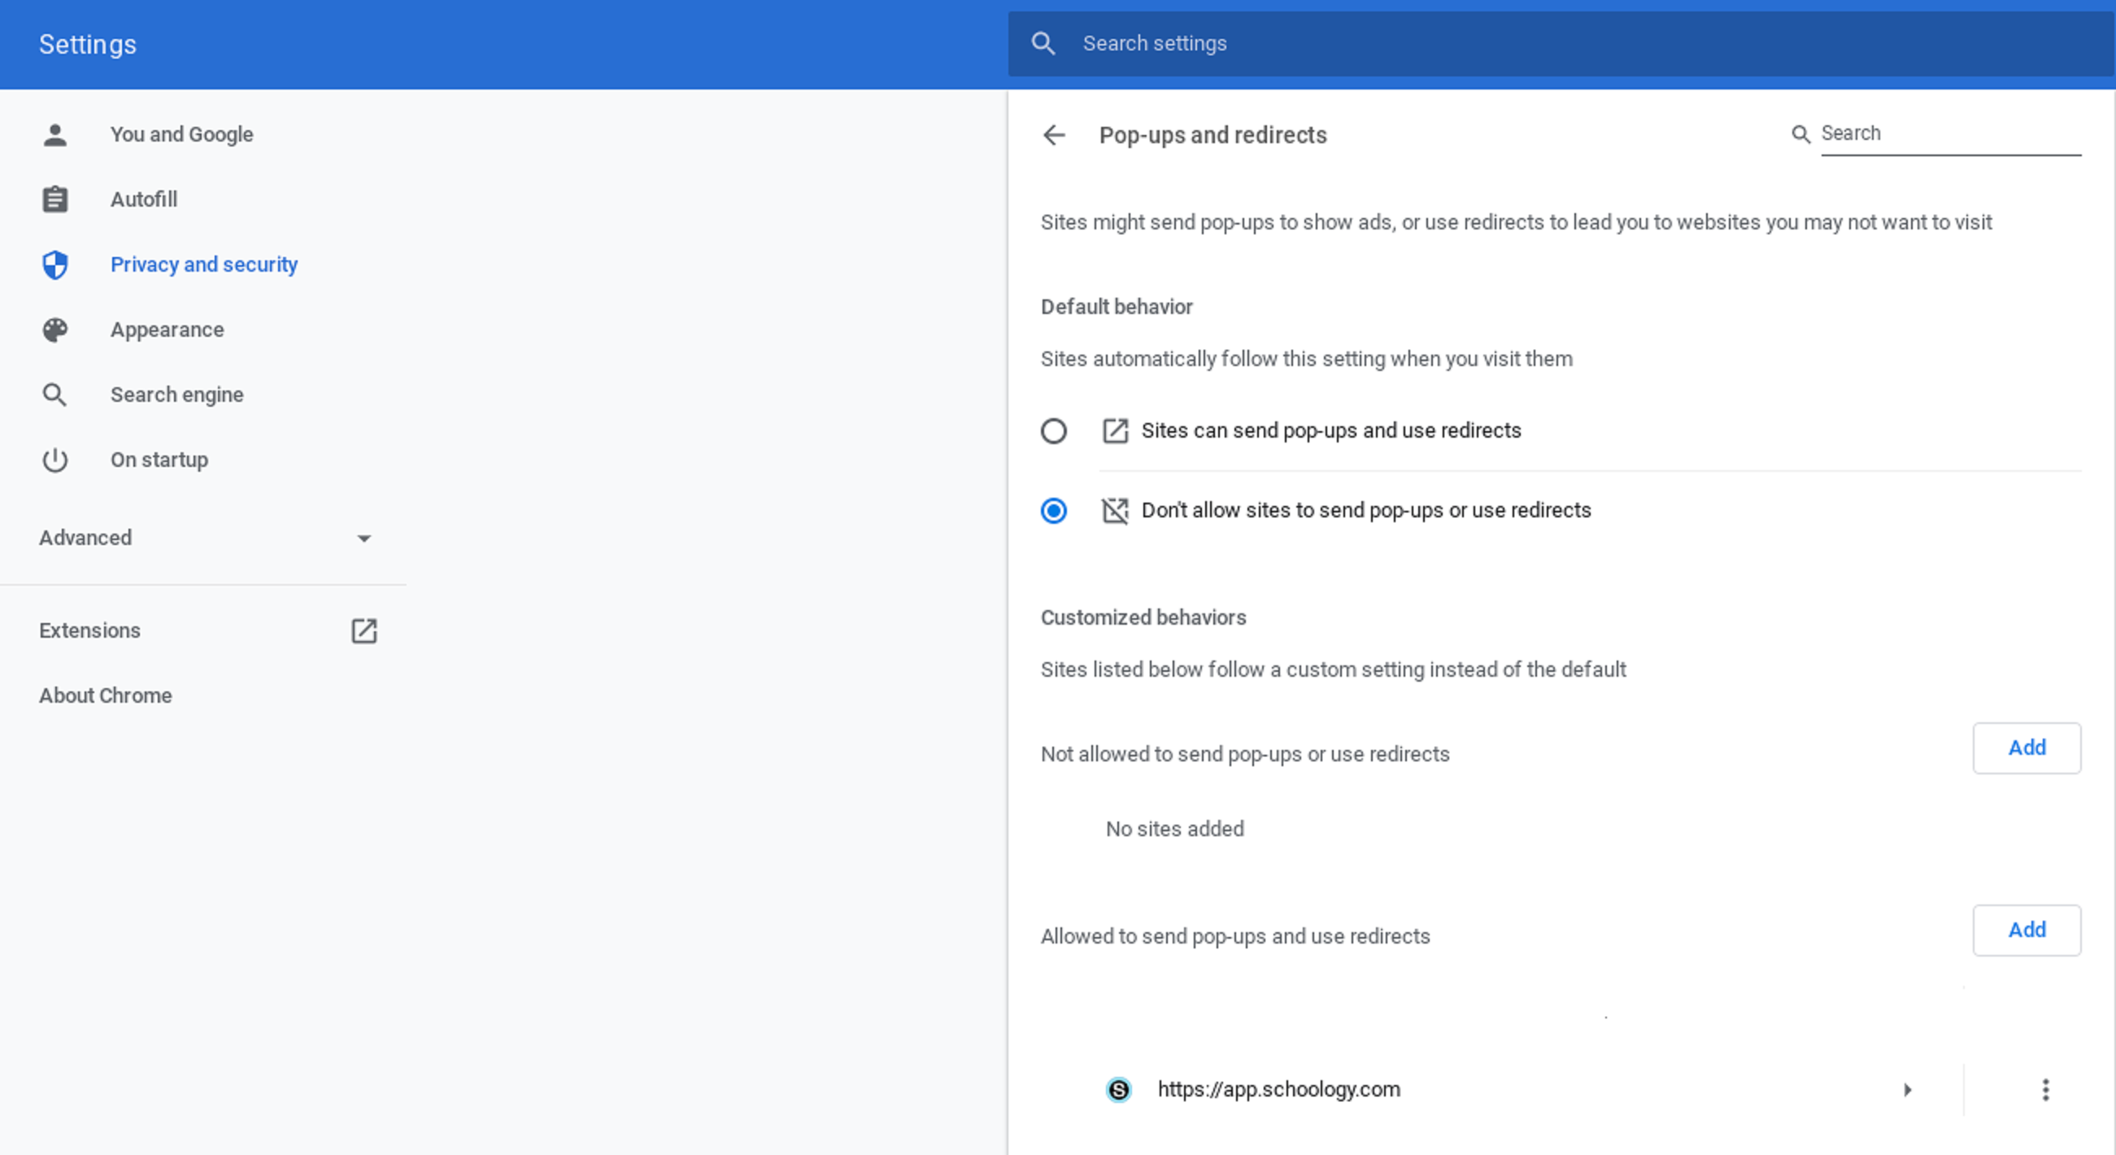Click the small search icon near page Search field
The image size is (2116, 1155).
[x=1800, y=134]
